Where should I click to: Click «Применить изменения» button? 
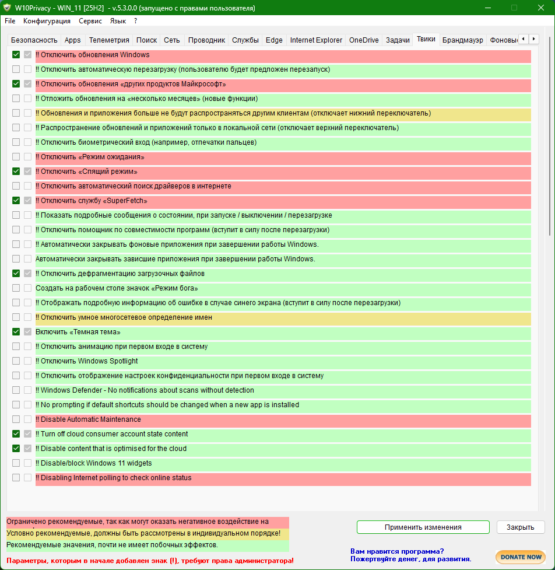[423, 527]
